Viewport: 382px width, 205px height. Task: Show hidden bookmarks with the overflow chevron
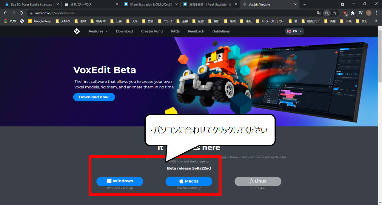coord(376,21)
